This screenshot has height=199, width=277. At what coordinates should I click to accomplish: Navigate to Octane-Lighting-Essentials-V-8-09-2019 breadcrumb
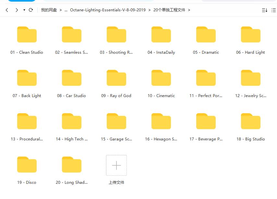click(x=108, y=10)
